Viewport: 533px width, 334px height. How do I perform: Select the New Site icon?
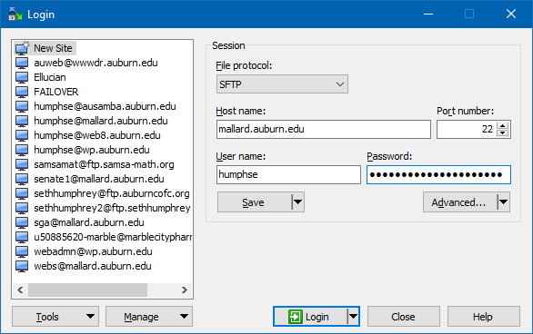[x=23, y=48]
